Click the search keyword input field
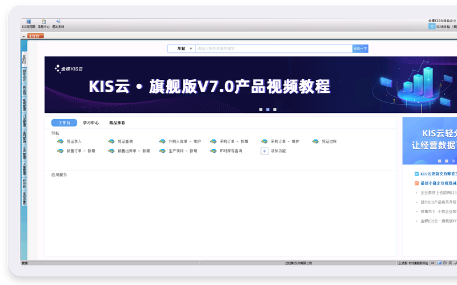Viewport: 457px width, 285px height. point(273,49)
